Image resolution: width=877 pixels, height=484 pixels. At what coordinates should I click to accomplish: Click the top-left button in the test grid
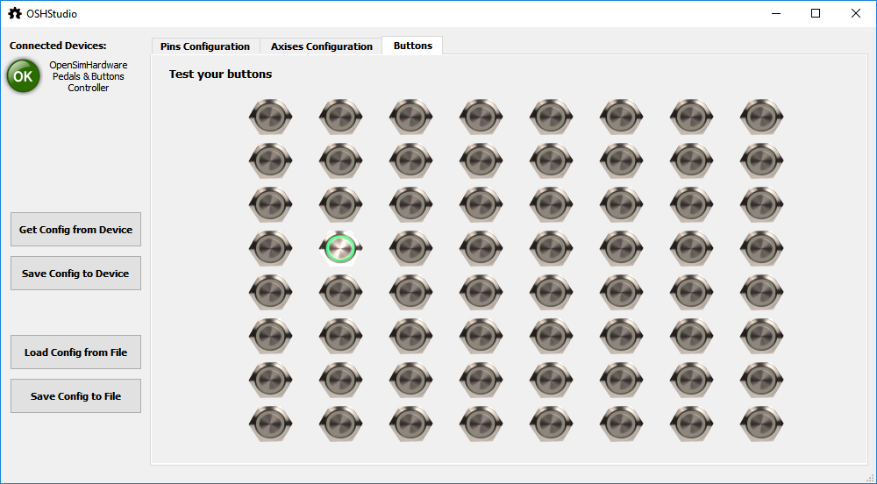point(270,116)
